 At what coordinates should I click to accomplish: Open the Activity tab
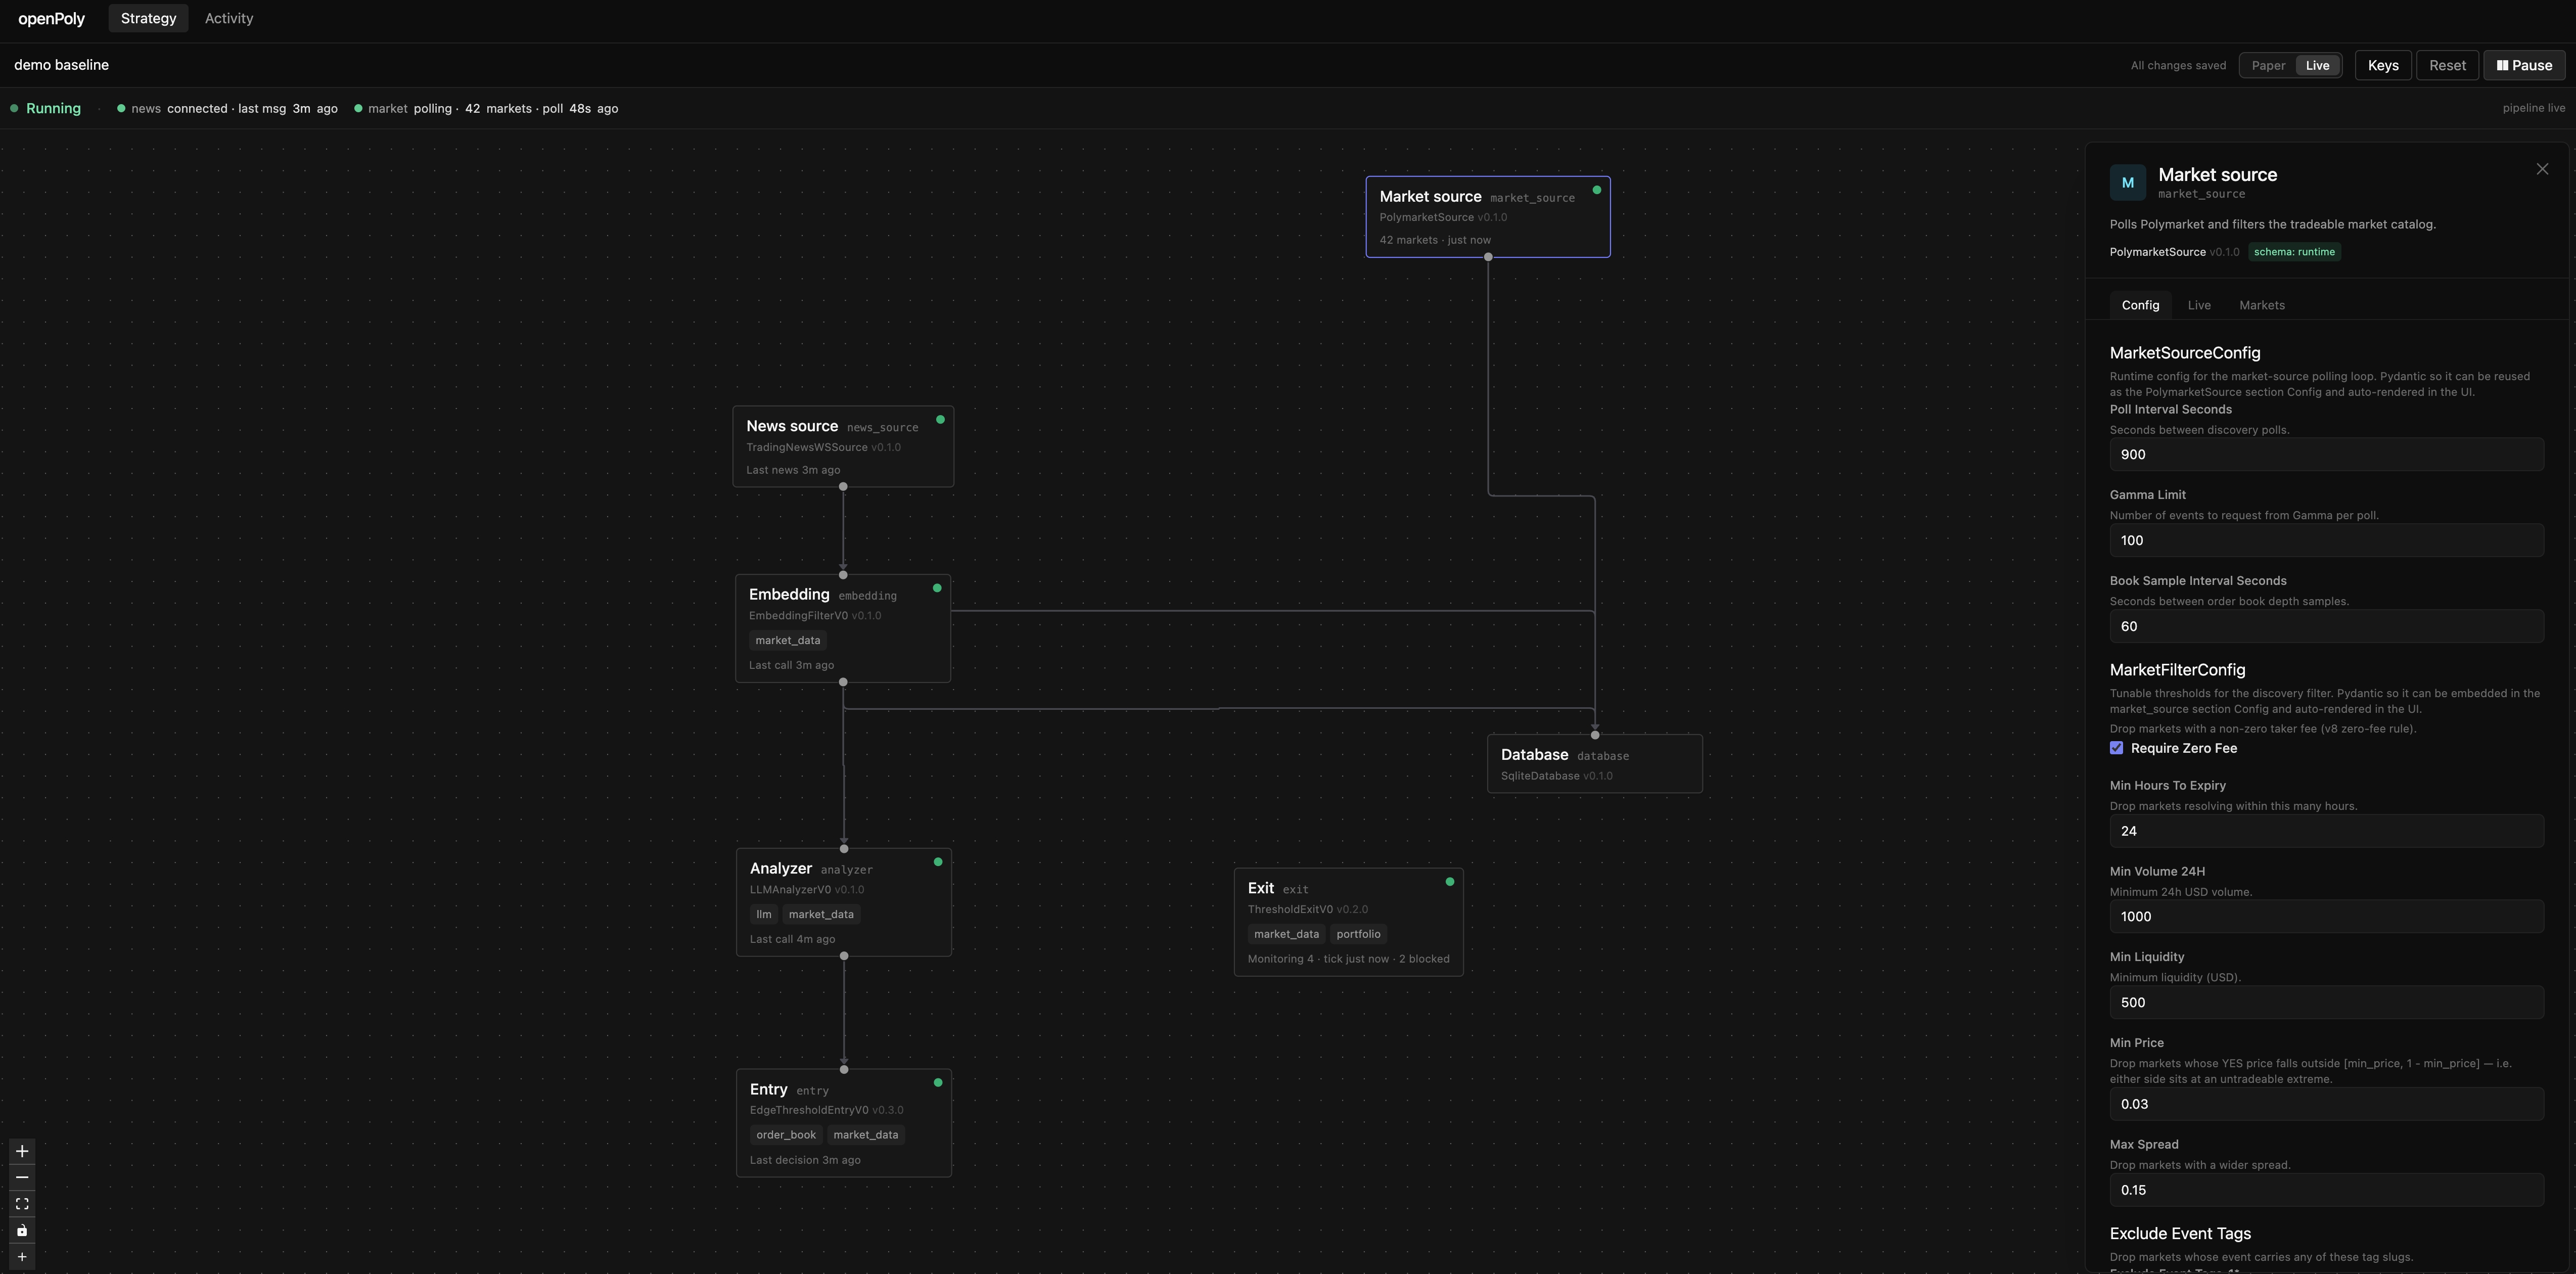(229, 18)
